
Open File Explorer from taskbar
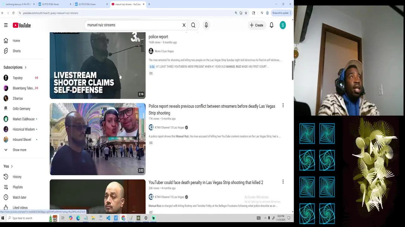pyautogui.click(x=93, y=218)
